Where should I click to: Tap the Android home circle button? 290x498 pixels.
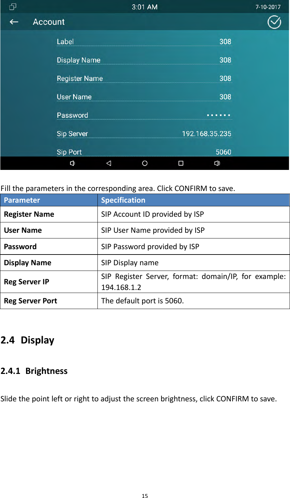tap(144, 163)
